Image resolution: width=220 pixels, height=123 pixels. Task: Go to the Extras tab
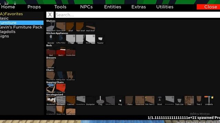pyautogui.click(x=139, y=7)
